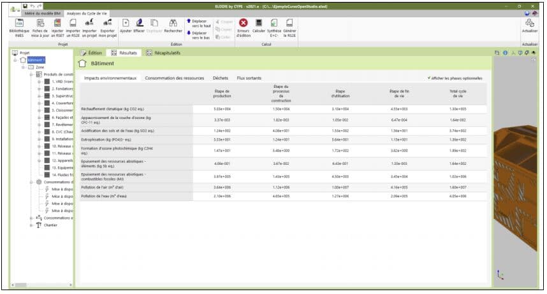Viewport: 547px width, 294px height.
Task: Open the Erreurs d'édition list
Action: coord(244,24)
